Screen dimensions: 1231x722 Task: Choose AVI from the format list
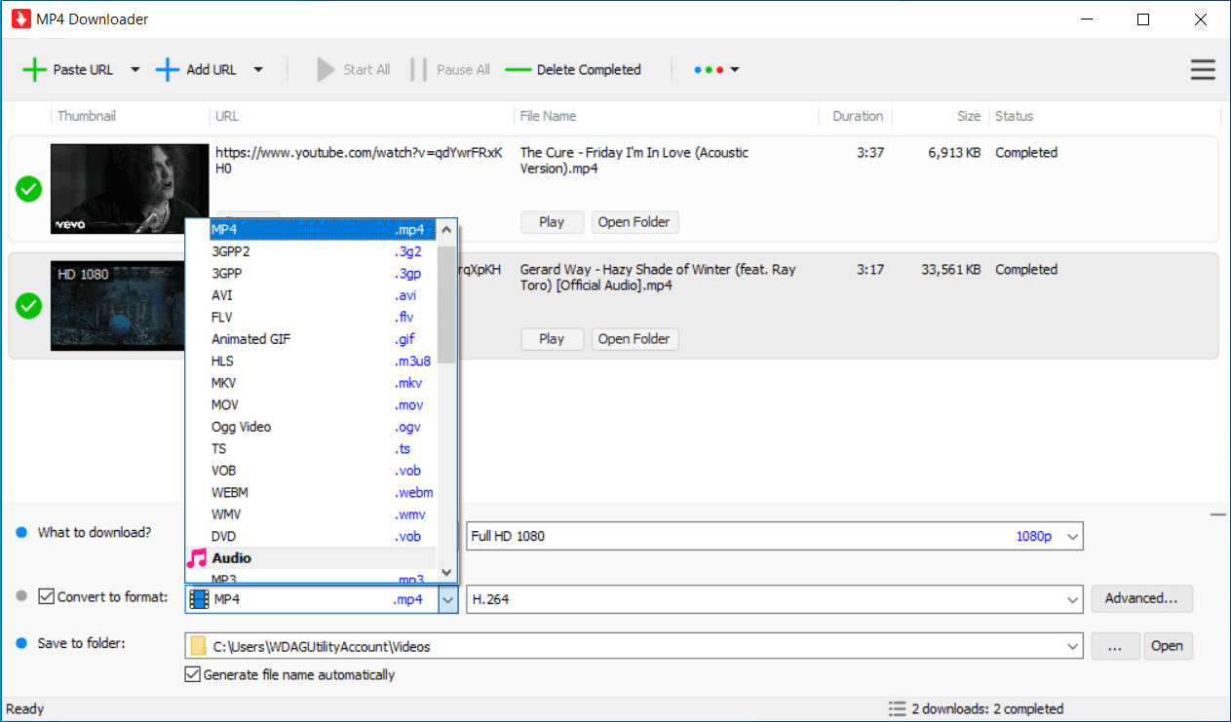click(312, 295)
